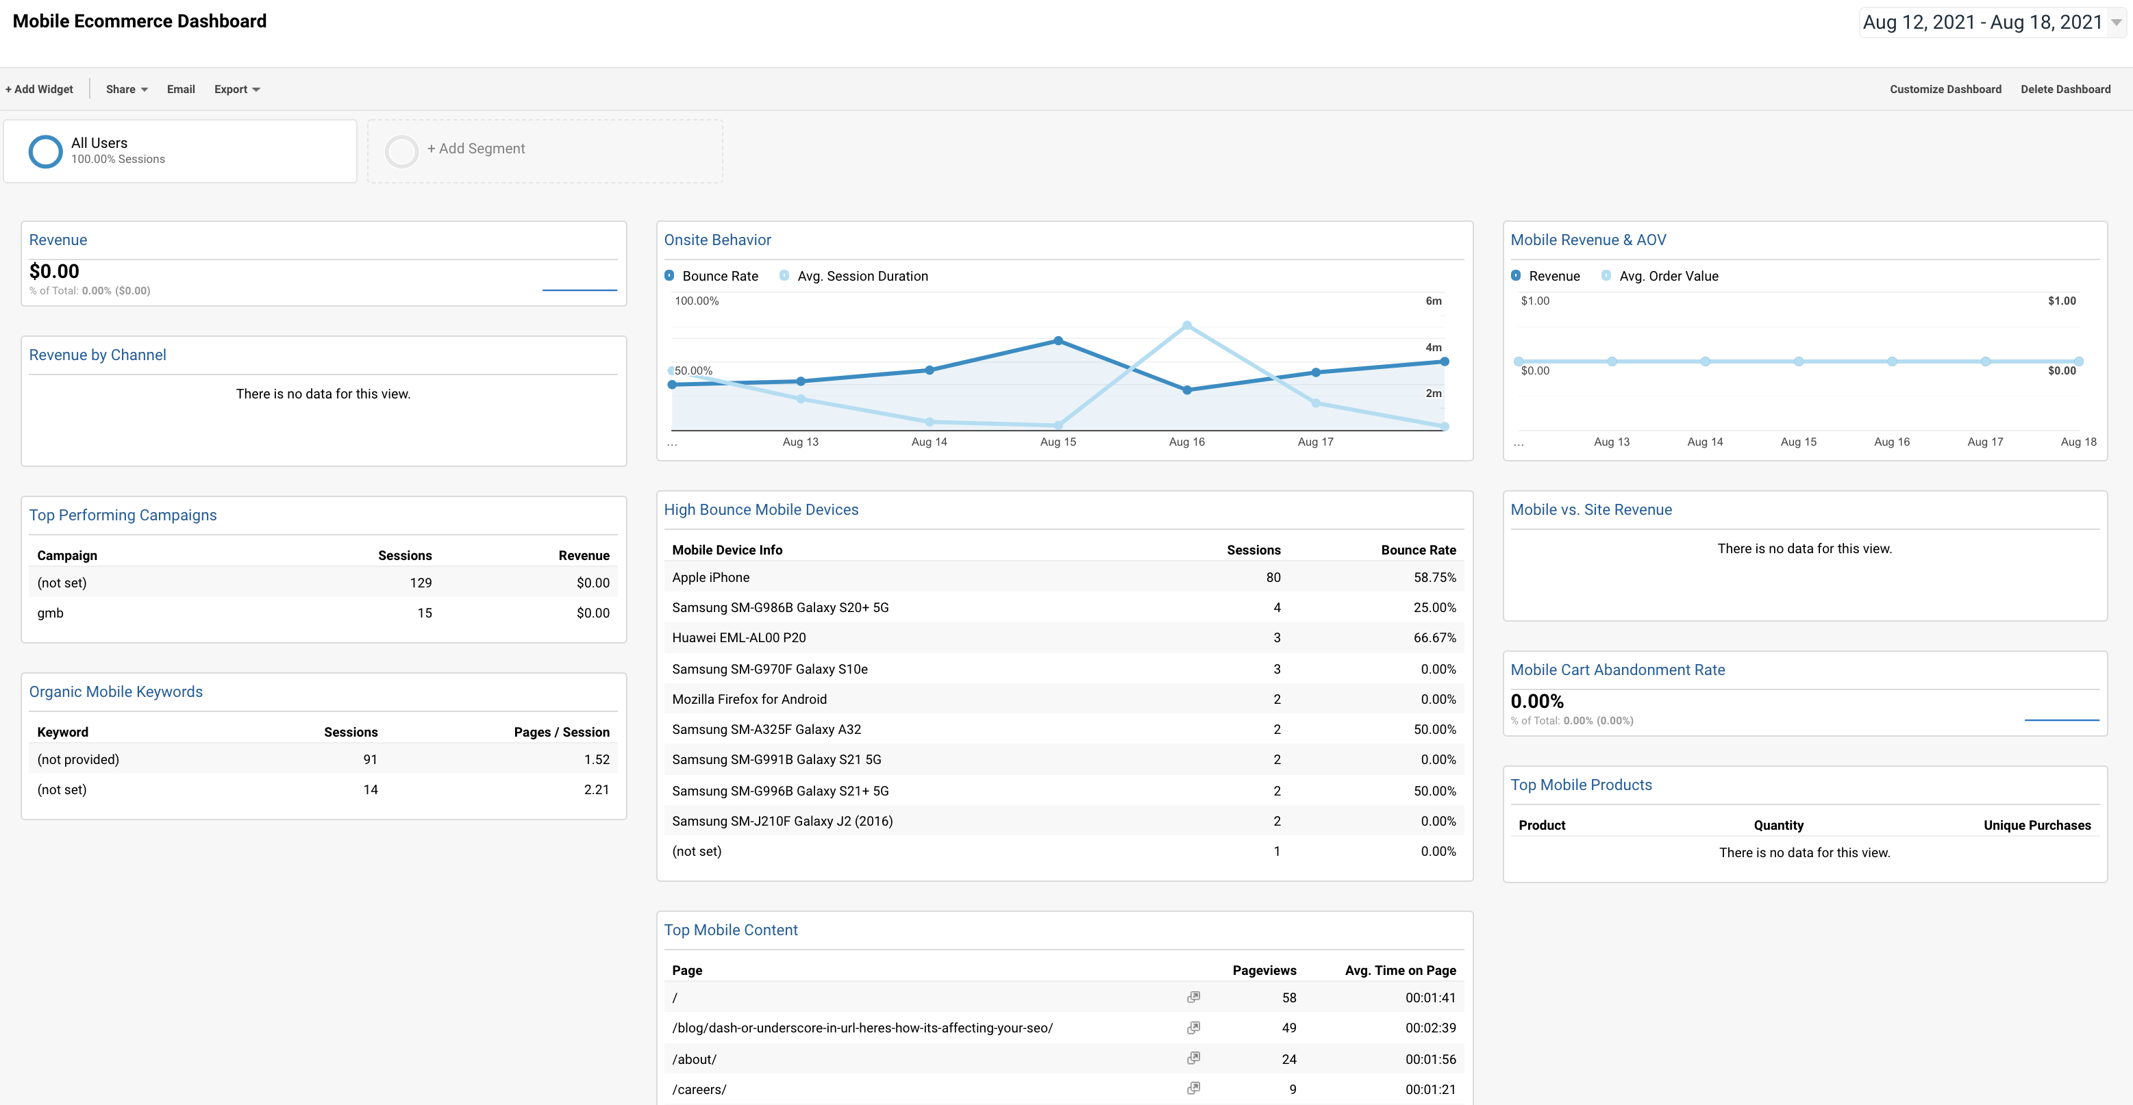Screen dimensions: 2133x1105
Task: Click the info icon next to Revenue legend
Action: pyautogui.click(x=1516, y=276)
